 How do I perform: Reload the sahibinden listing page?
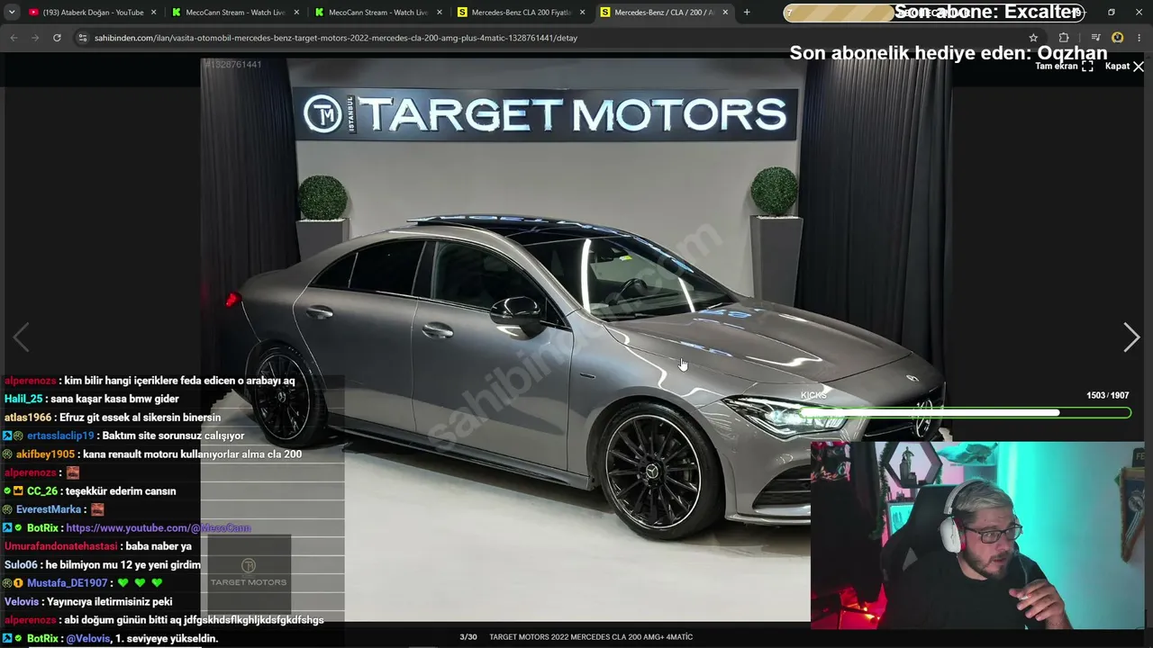click(x=57, y=38)
